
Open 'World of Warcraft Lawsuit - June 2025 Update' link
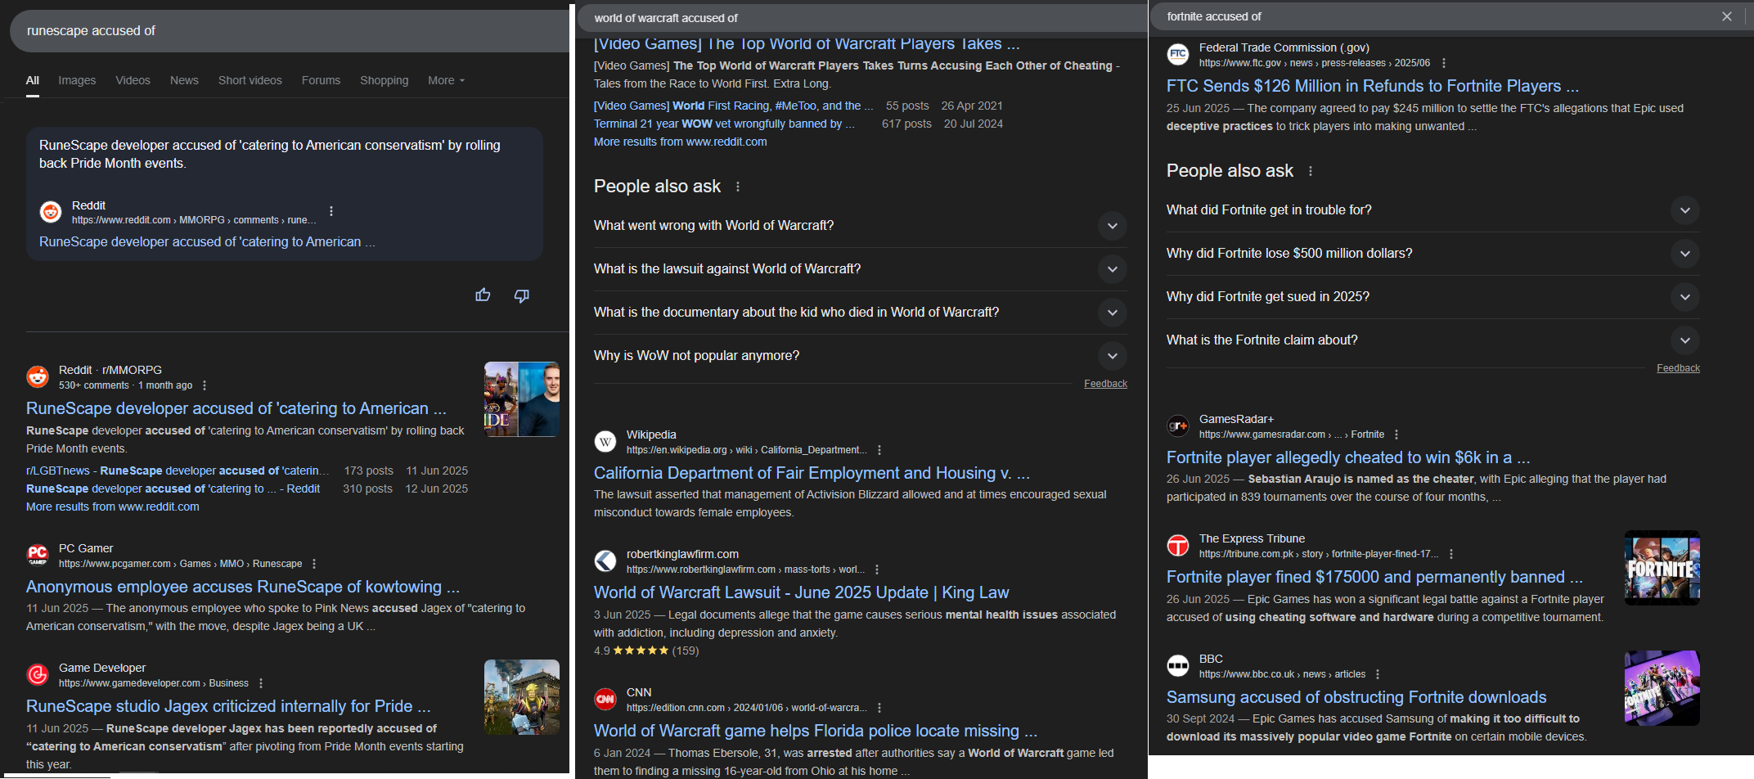[802, 592]
